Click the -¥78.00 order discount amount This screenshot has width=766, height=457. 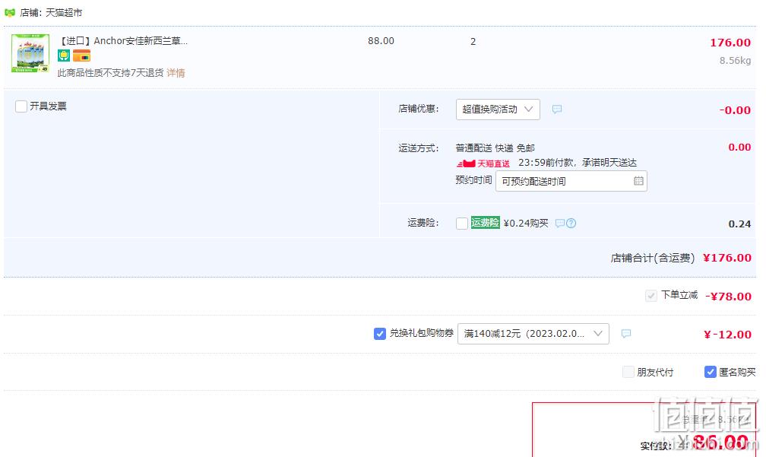click(x=728, y=297)
